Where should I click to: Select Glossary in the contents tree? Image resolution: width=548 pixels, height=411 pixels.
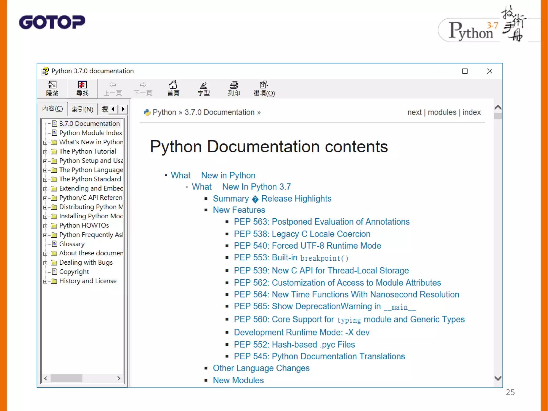pyautogui.click(x=72, y=244)
